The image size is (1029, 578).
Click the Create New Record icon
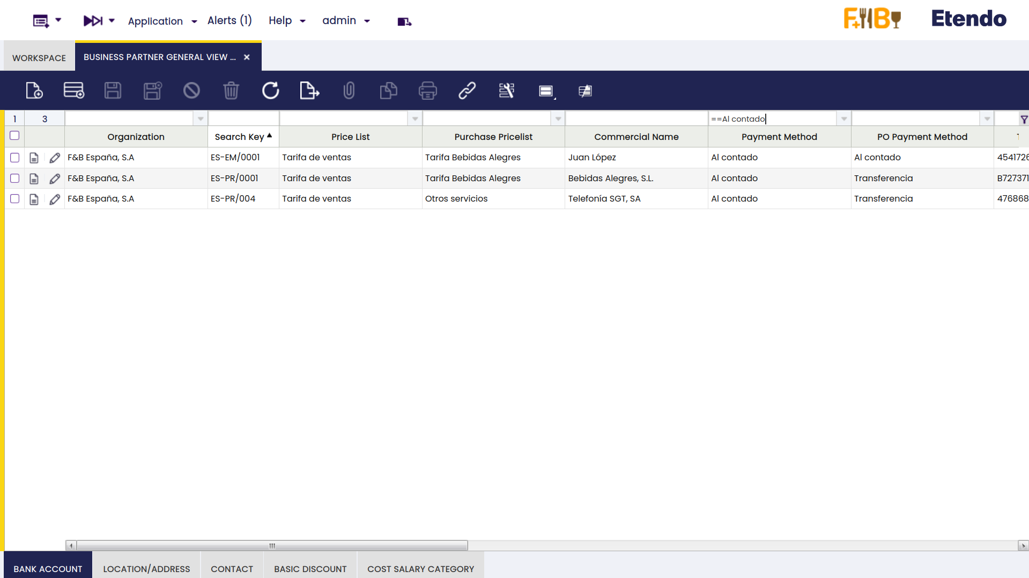click(34, 91)
